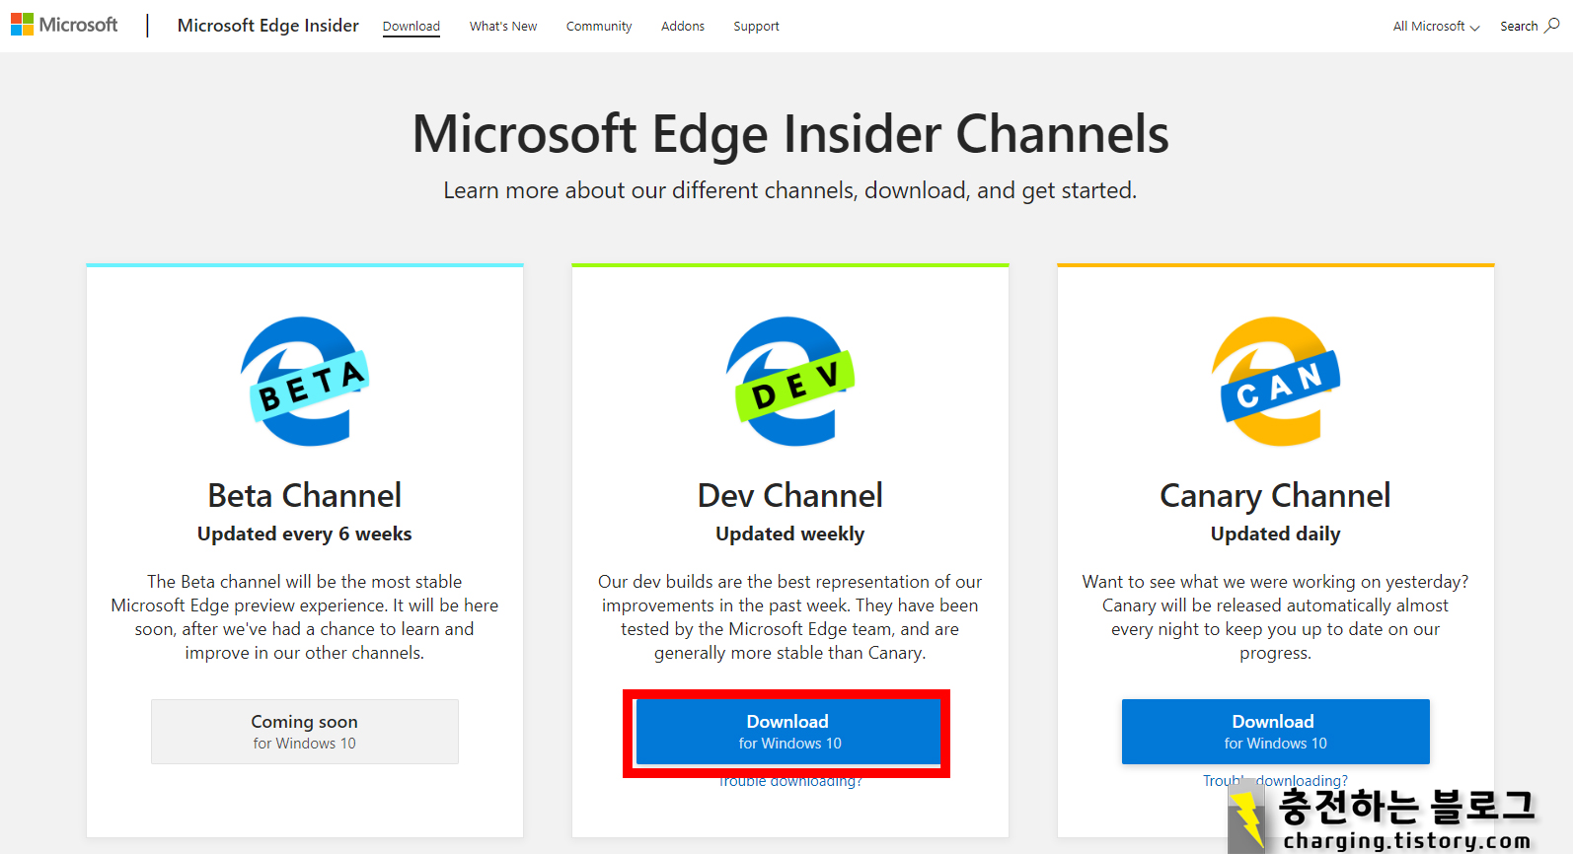Click Coming soon button for Beta Channel

(305, 732)
